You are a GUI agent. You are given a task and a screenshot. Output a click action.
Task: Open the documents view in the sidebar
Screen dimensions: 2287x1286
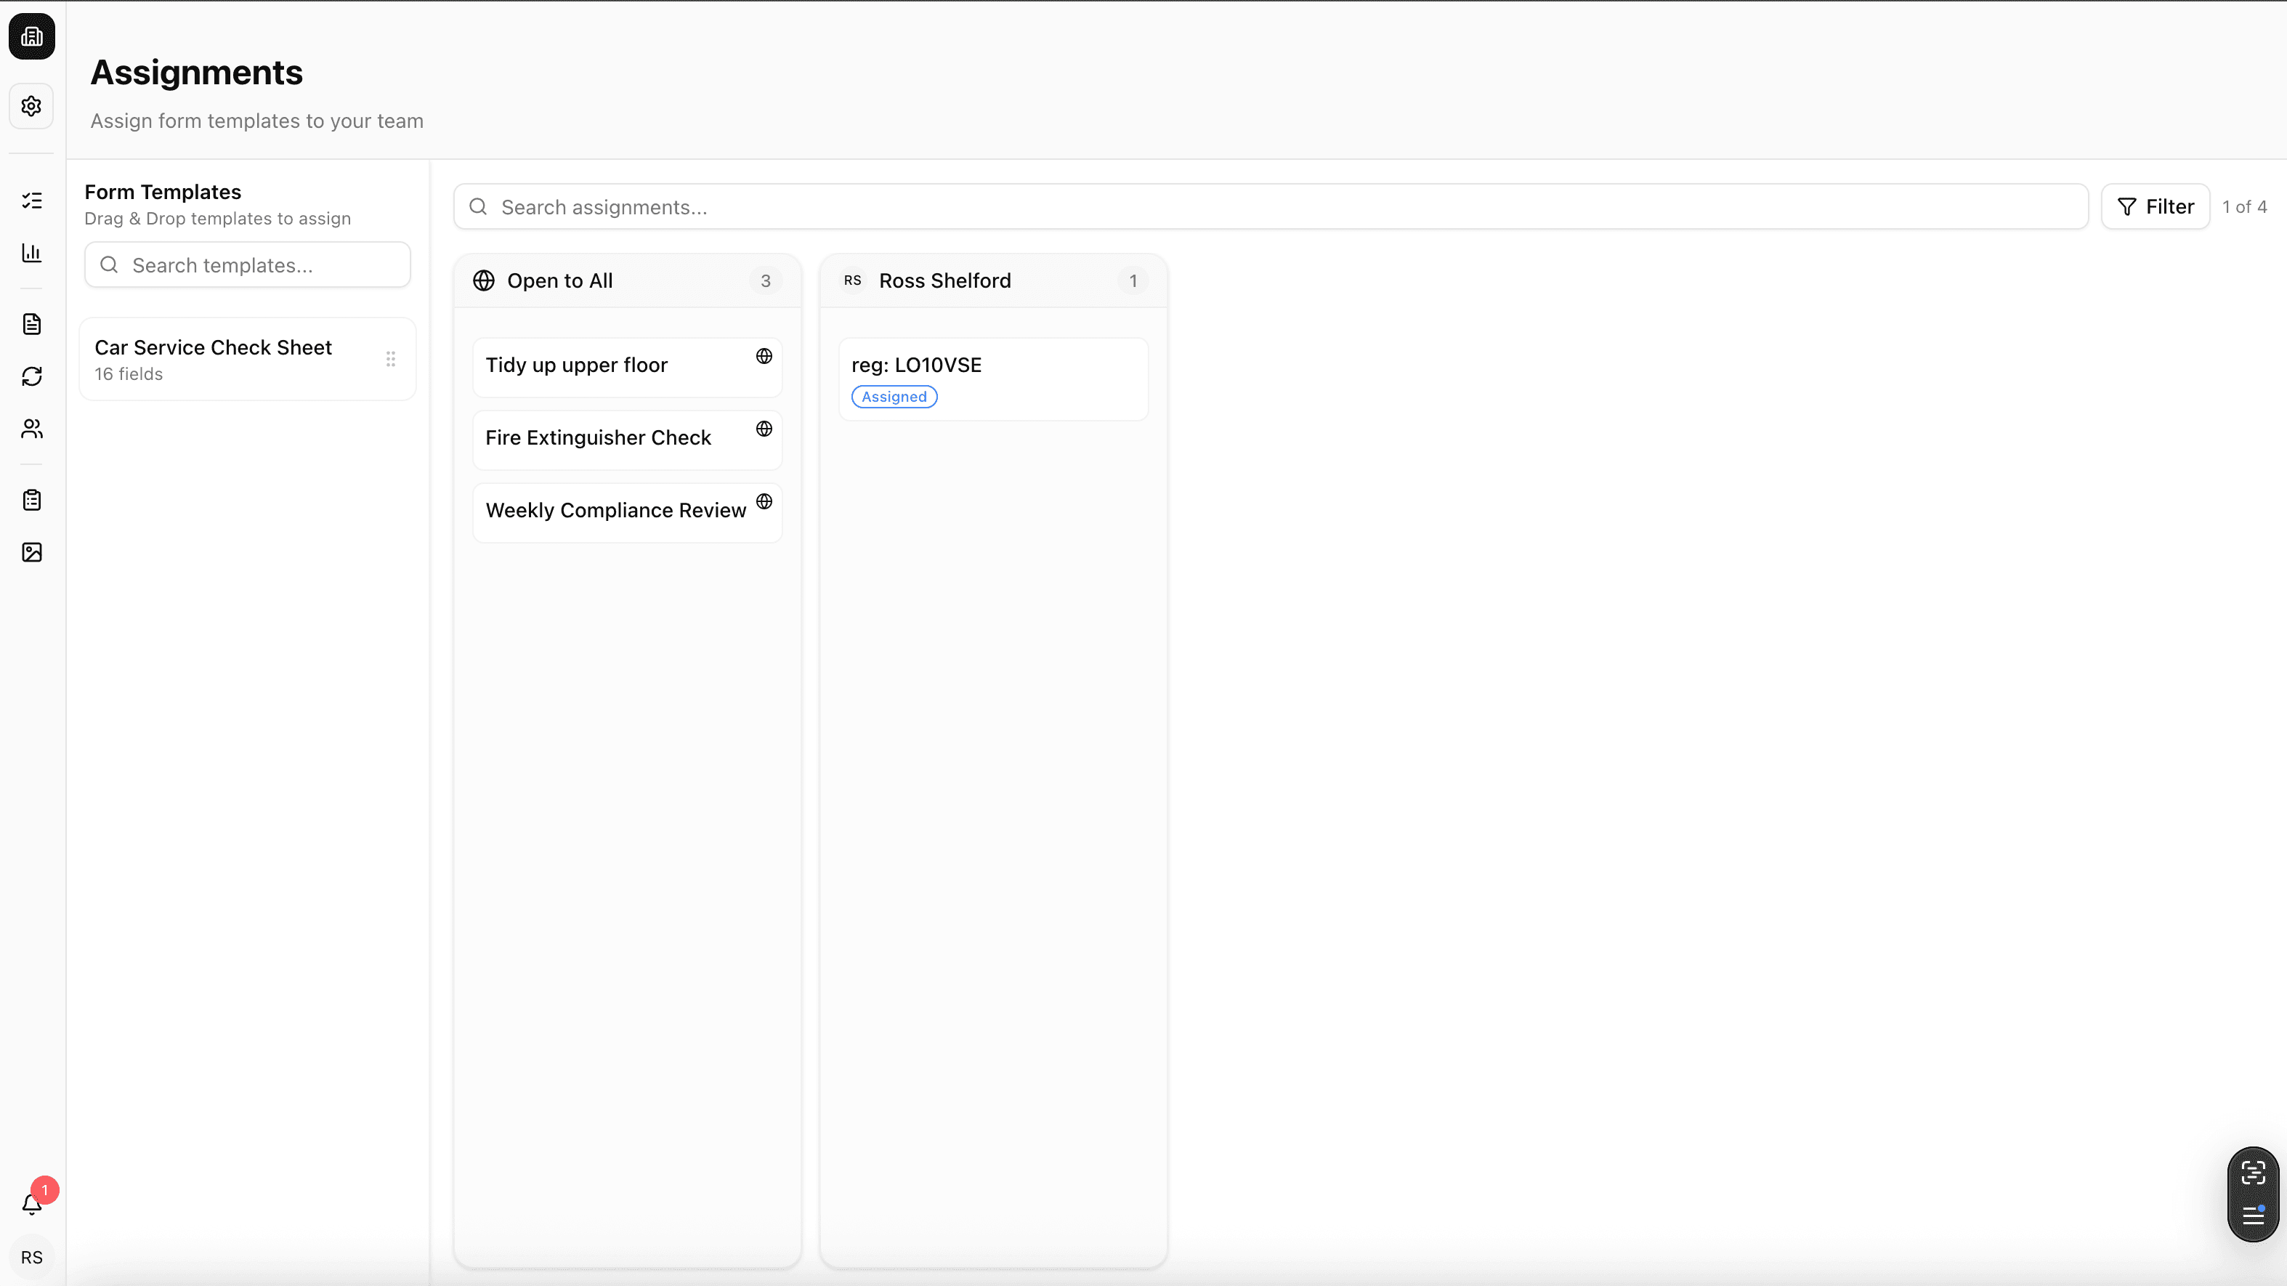point(32,323)
